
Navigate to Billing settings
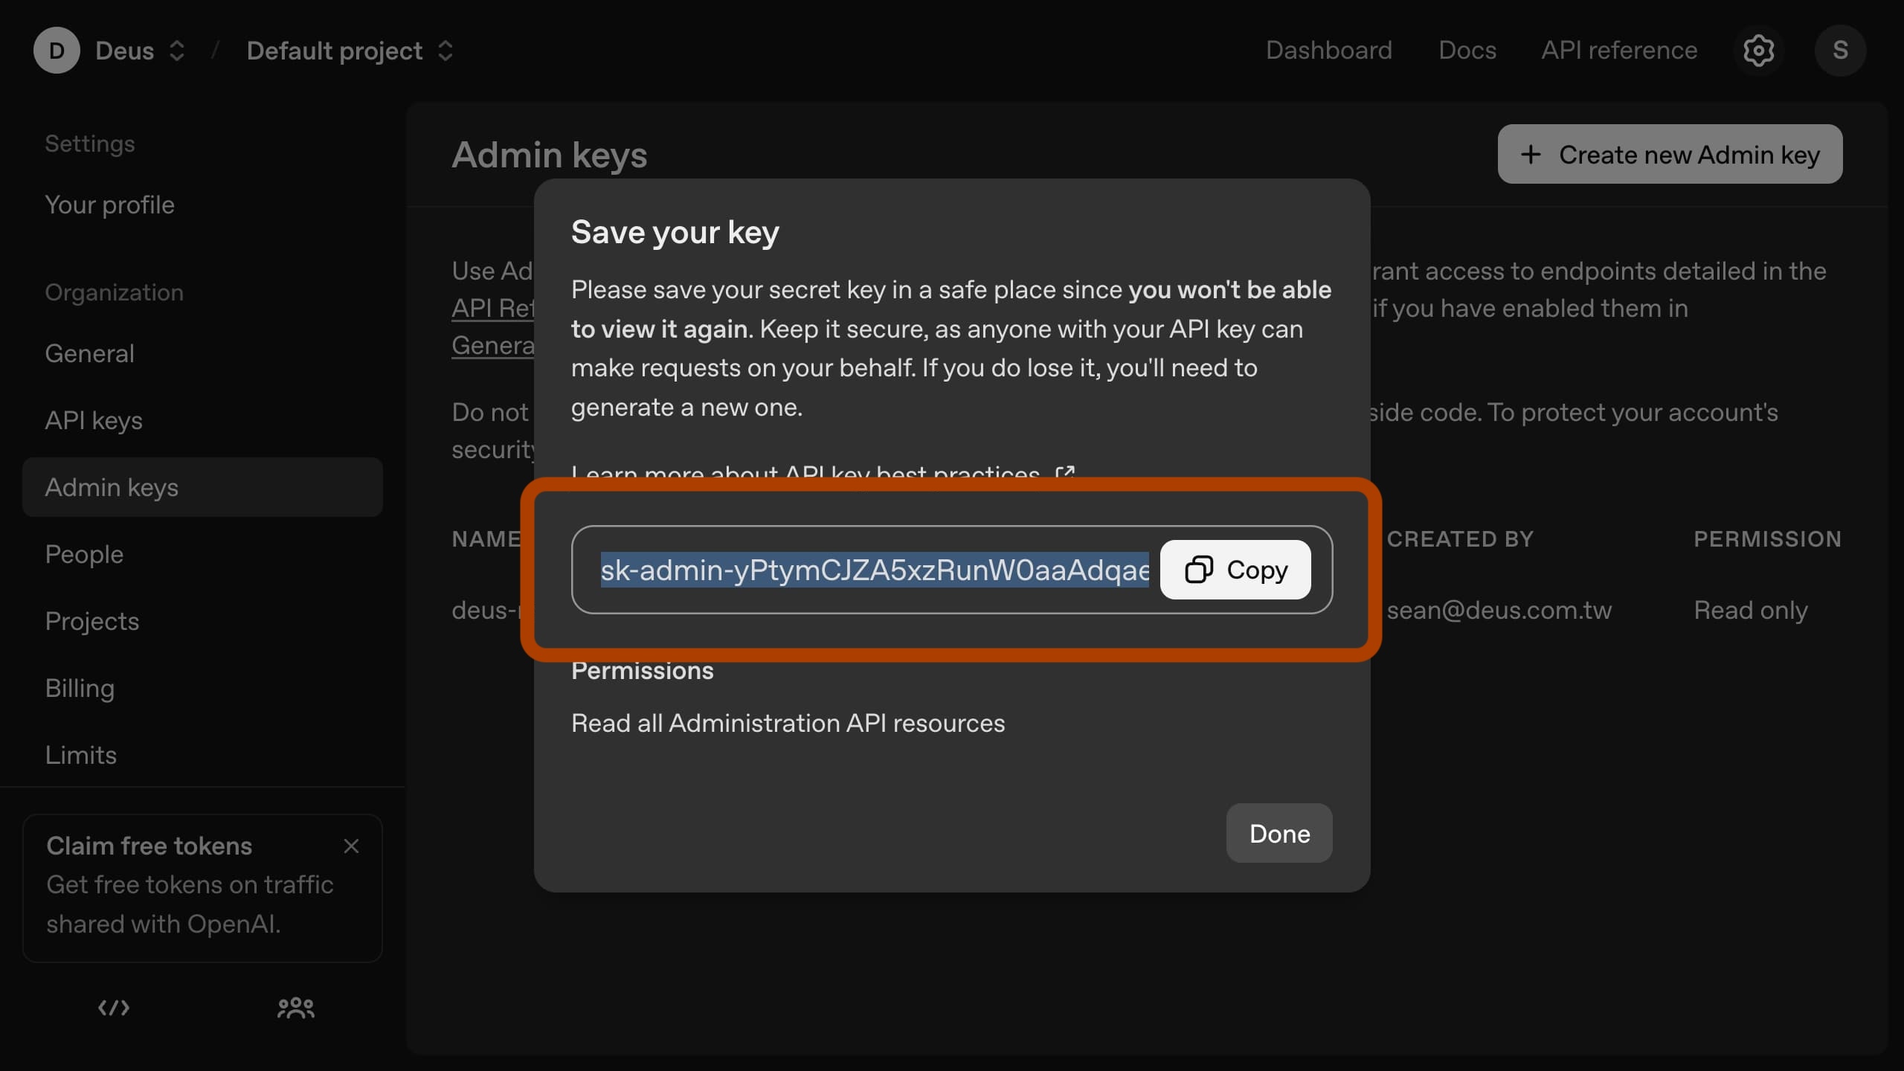(x=80, y=688)
